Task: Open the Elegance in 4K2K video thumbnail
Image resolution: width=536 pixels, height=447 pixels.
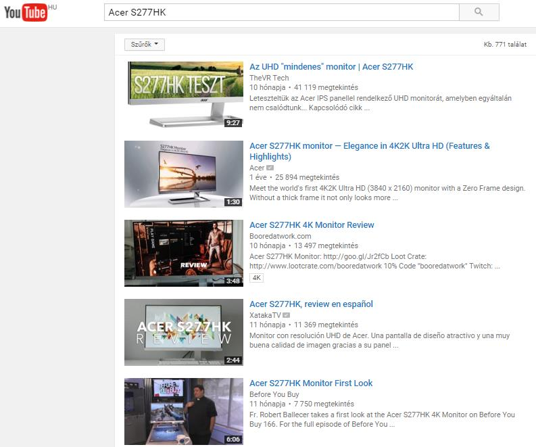Action: click(184, 174)
